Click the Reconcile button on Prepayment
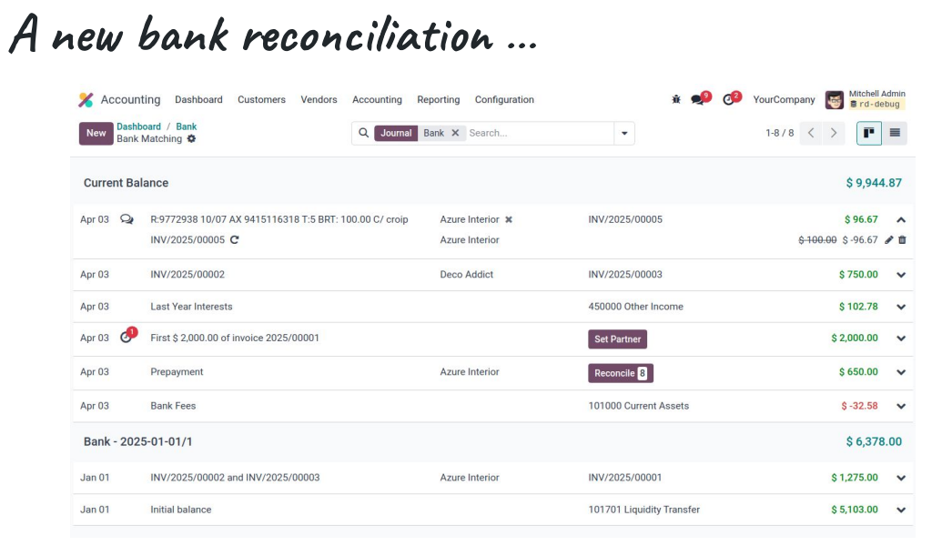This screenshot has width=952, height=546. (x=620, y=373)
